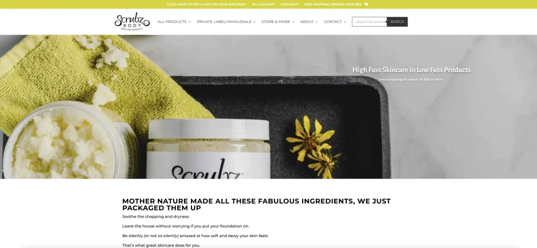Expand the Private Label/Wholesale chevron
The height and width of the screenshot is (248, 537).
[x=254, y=22]
